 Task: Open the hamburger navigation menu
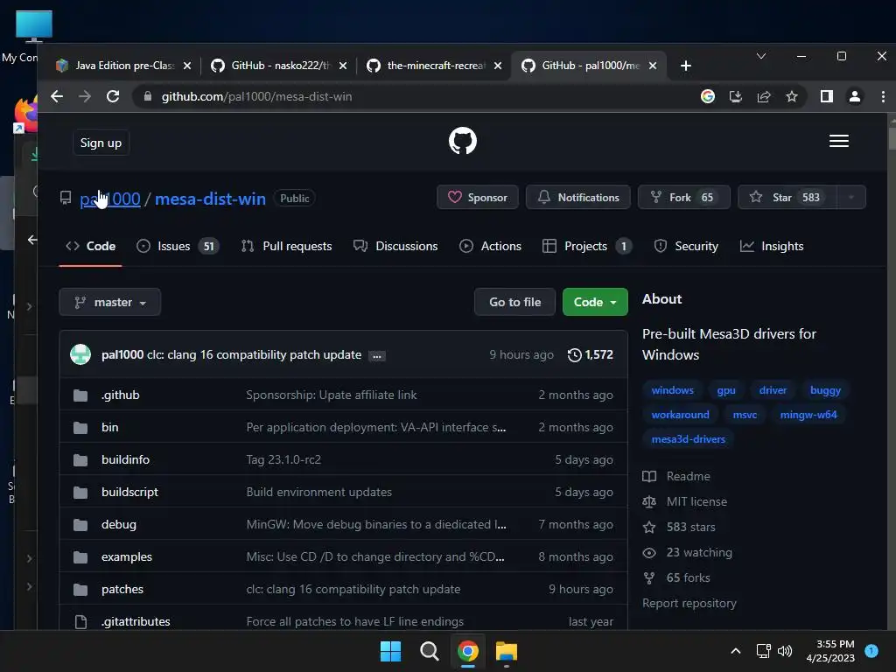tap(838, 141)
